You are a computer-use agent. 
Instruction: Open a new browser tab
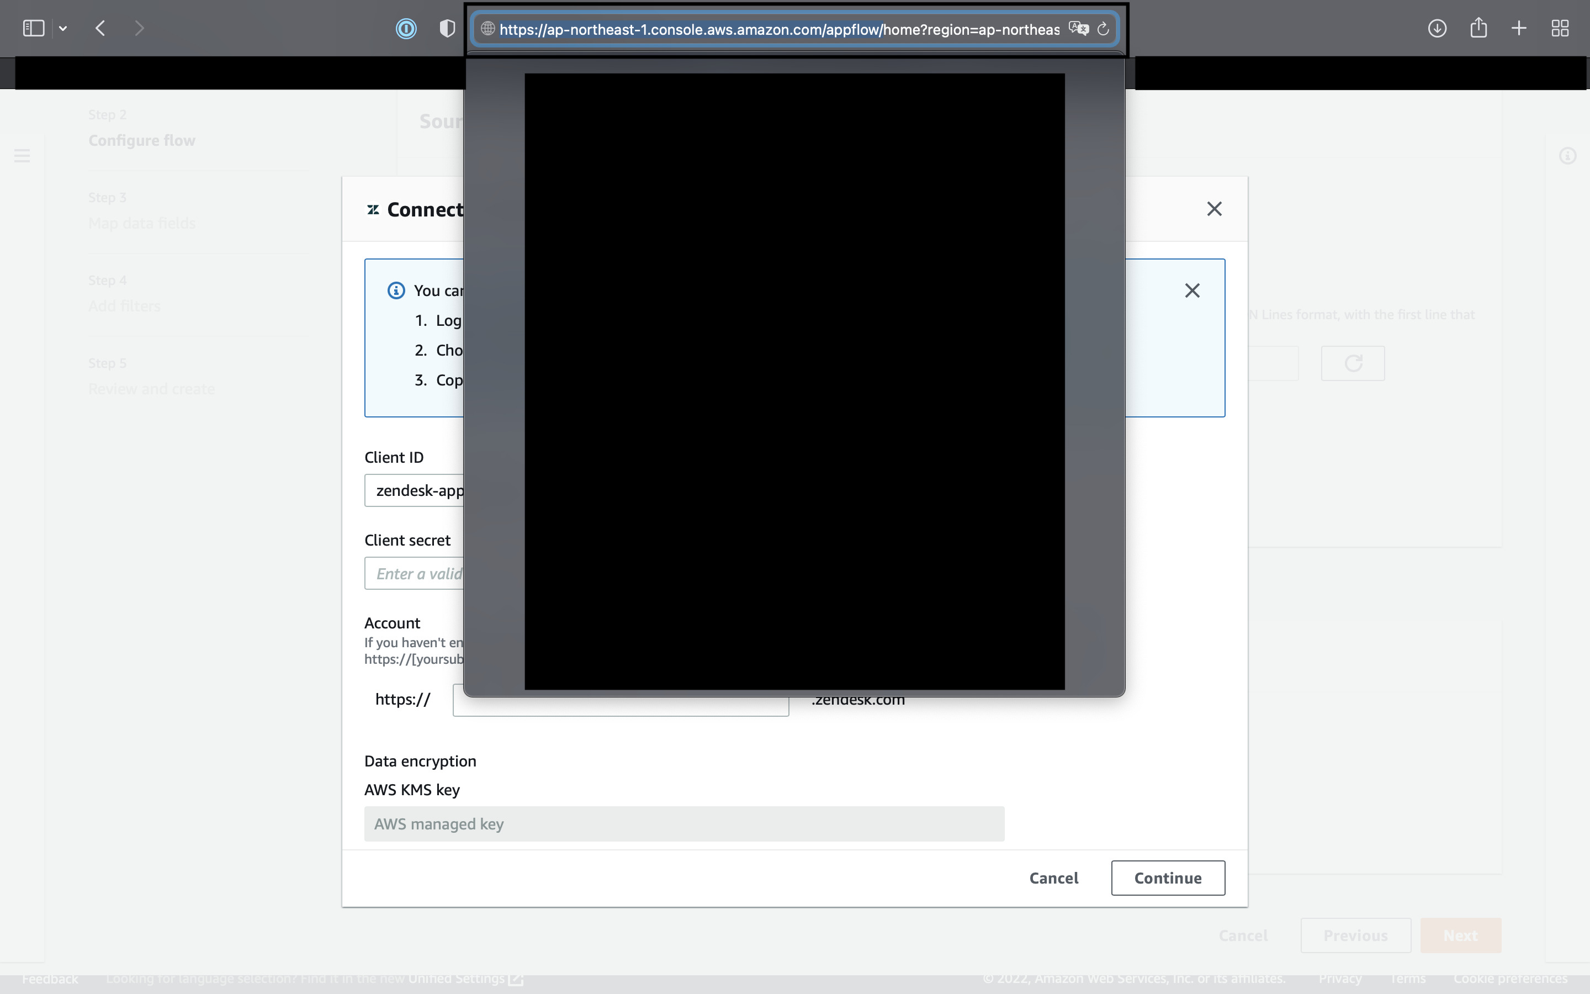pyautogui.click(x=1518, y=28)
